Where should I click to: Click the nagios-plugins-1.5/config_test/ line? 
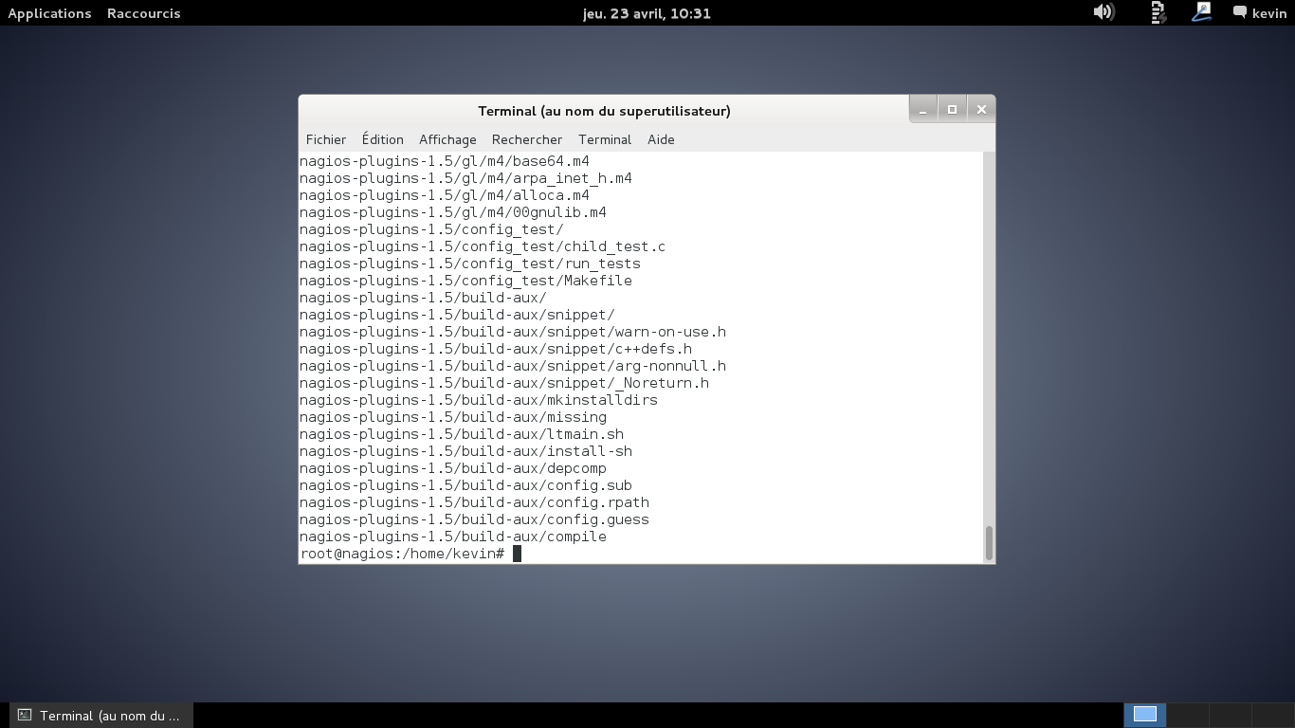pos(431,229)
